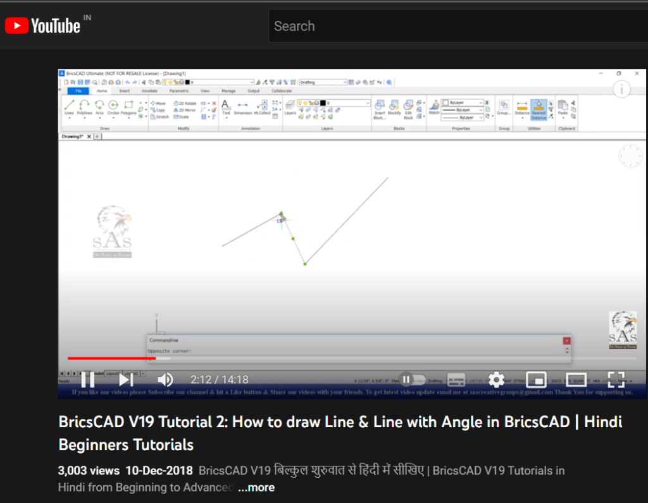Enable STRACK in the status bar
Screen dimensions: 648x503
point(519,380)
